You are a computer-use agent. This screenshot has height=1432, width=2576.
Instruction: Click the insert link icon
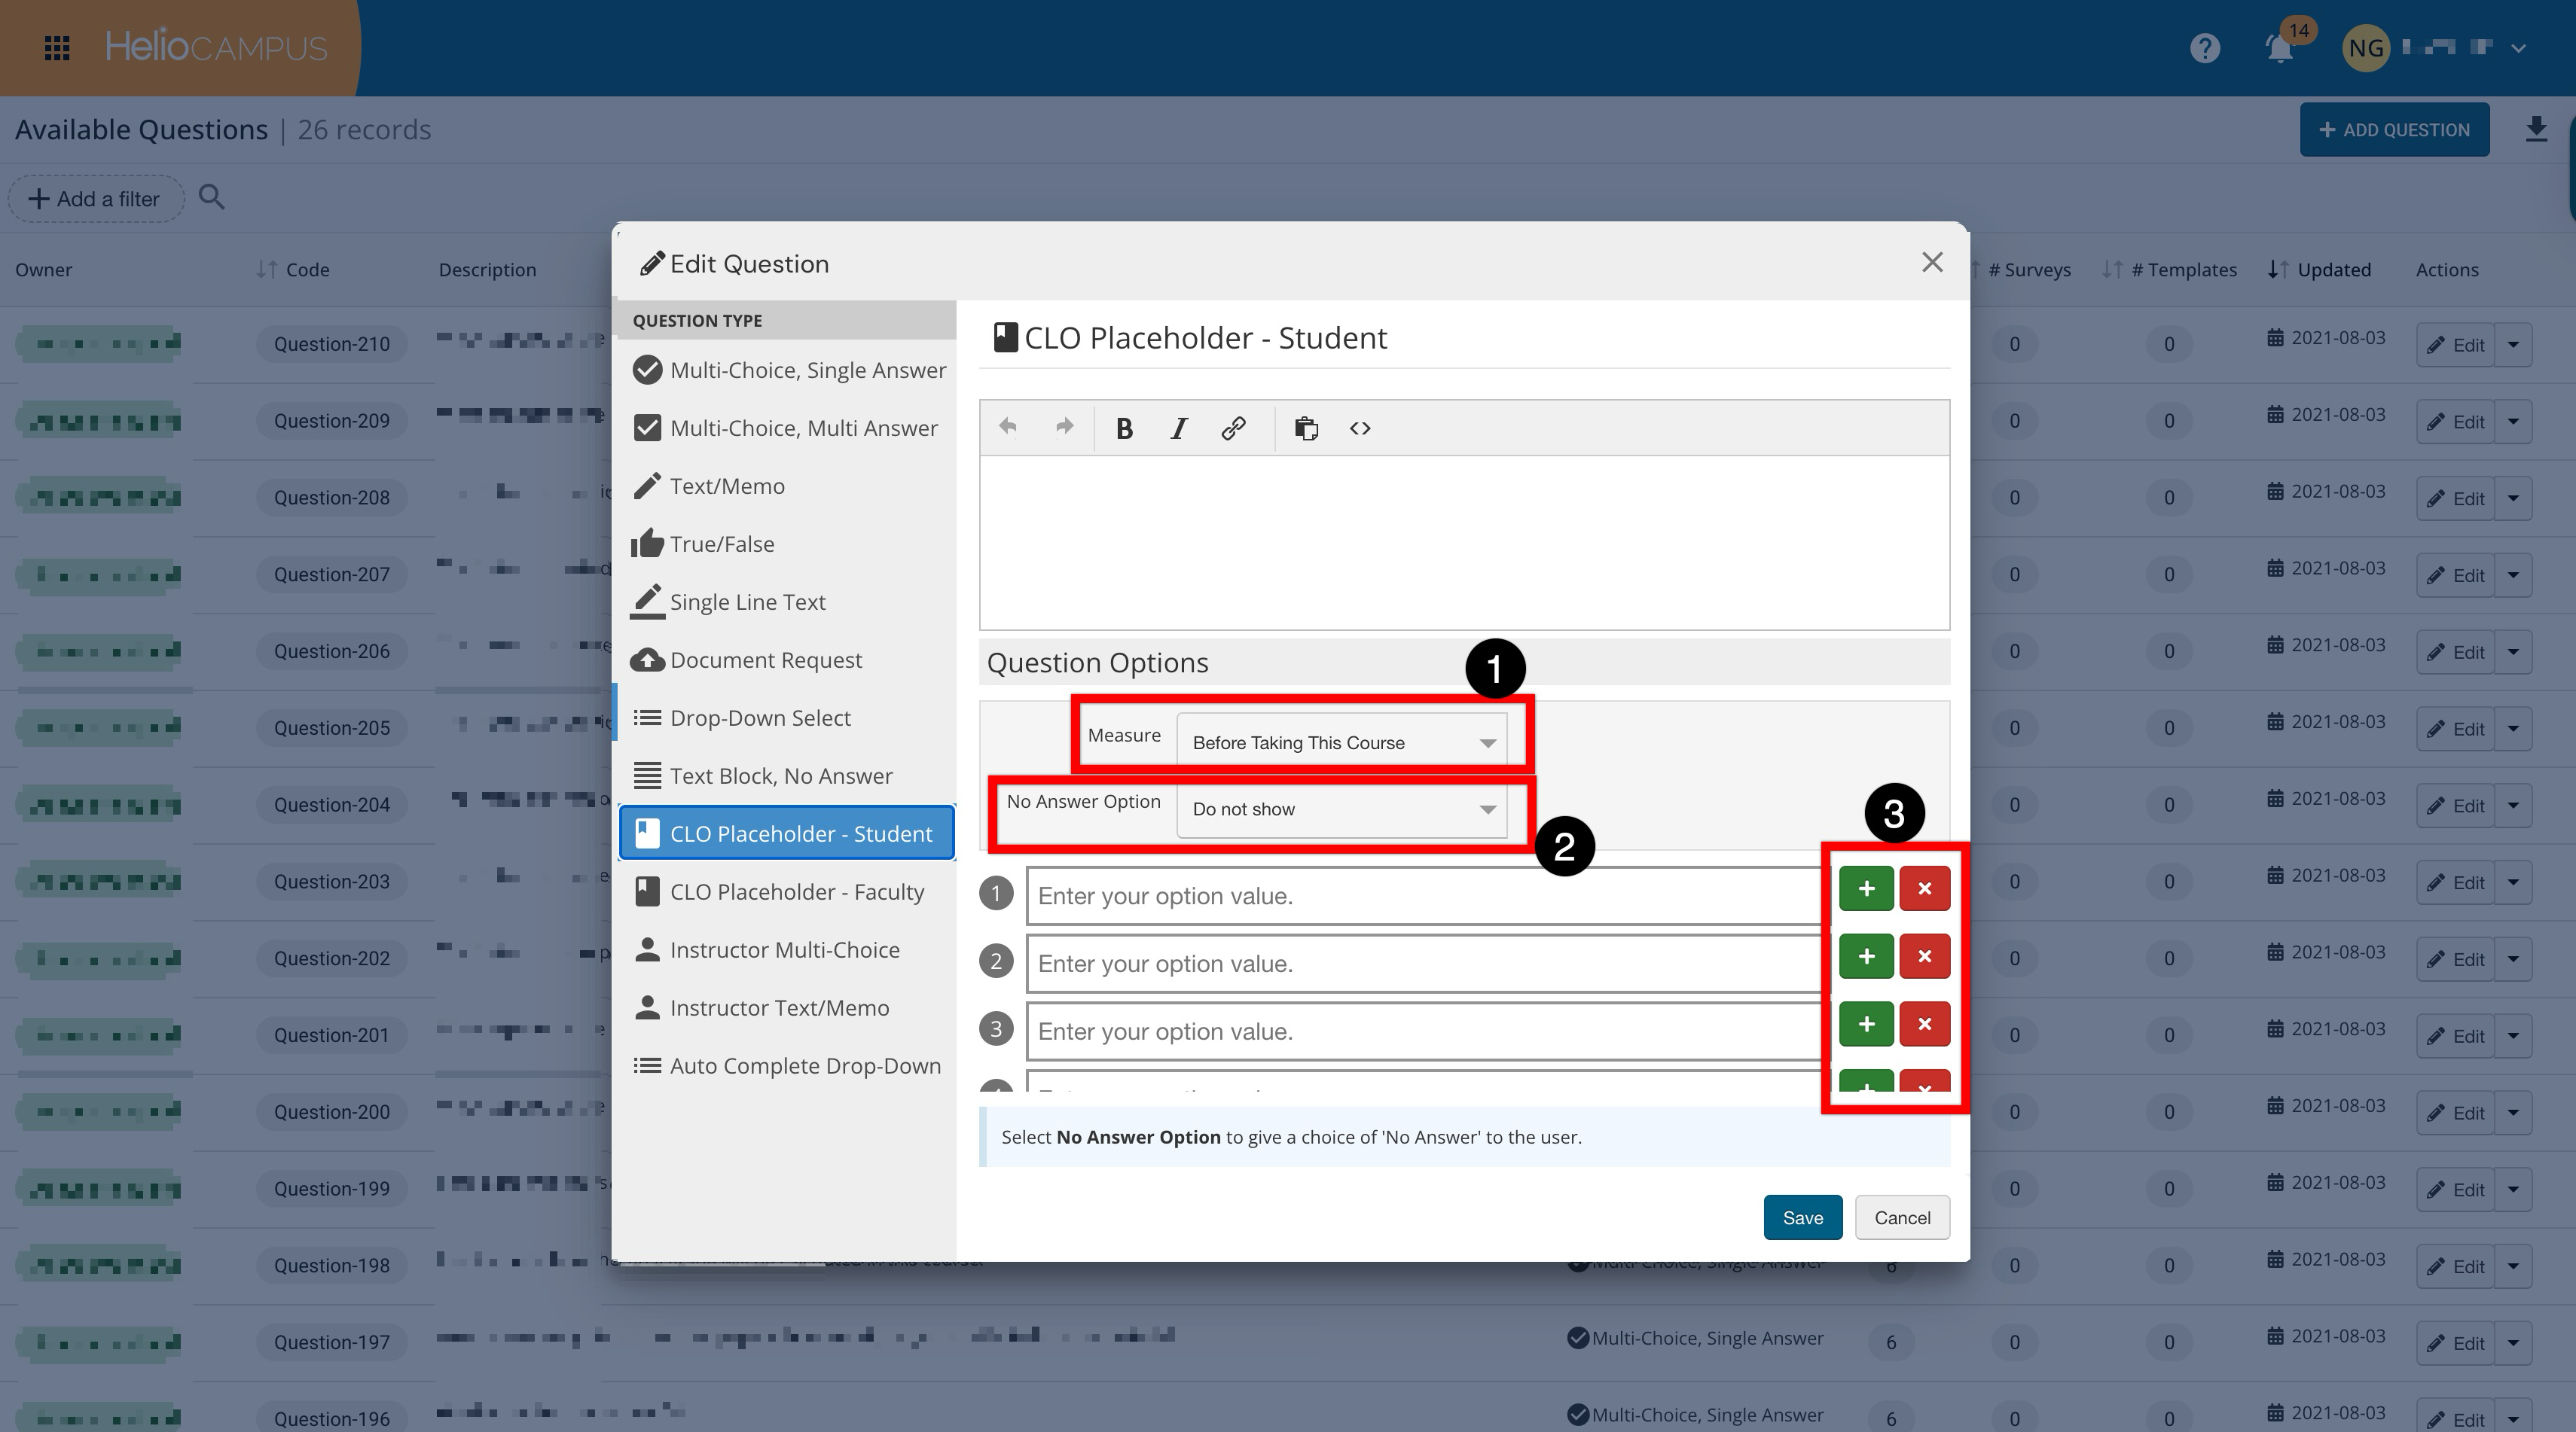point(1233,428)
